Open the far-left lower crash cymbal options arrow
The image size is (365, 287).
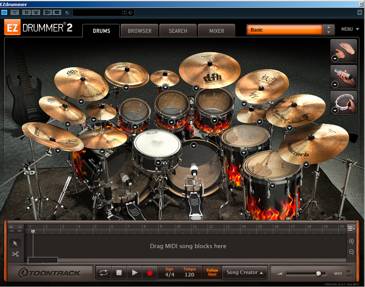point(58,151)
